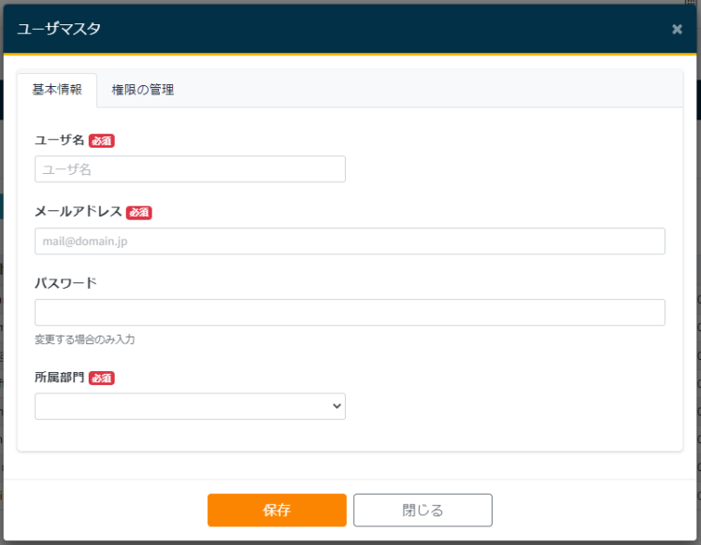Click the dark blue dialog header bar
Image resolution: width=701 pixels, height=545 pixels.
click(374, 29)
